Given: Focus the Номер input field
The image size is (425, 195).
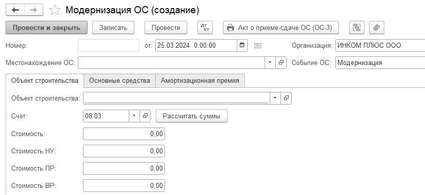Looking at the screenshot, I should [109, 45].
